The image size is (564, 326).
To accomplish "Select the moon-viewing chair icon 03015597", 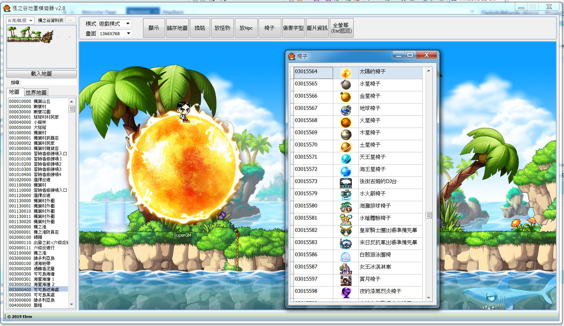I will coord(346,280).
